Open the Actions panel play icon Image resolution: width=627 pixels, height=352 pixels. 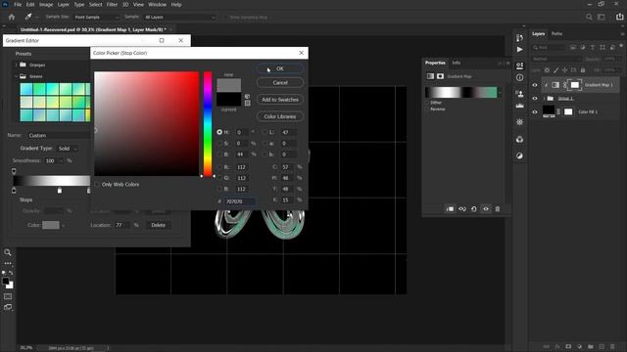pyautogui.click(x=519, y=50)
